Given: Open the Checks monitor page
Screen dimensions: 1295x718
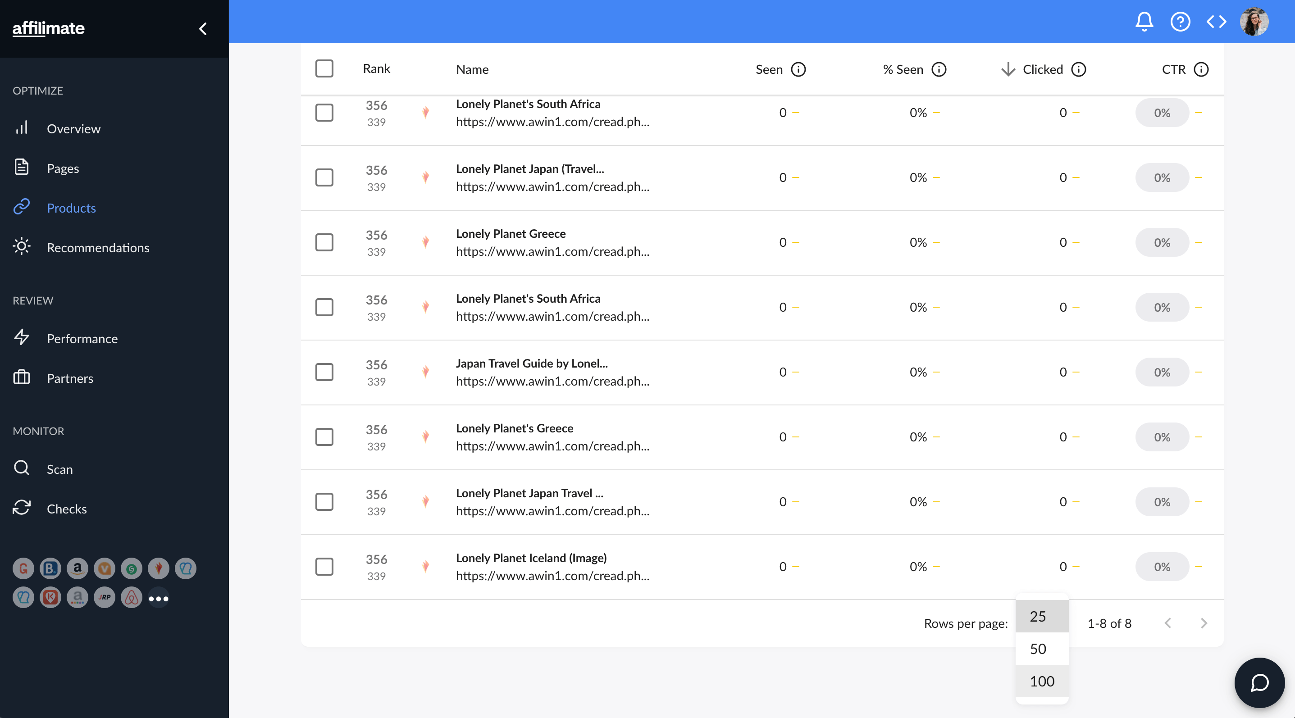Looking at the screenshot, I should click(x=66, y=509).
